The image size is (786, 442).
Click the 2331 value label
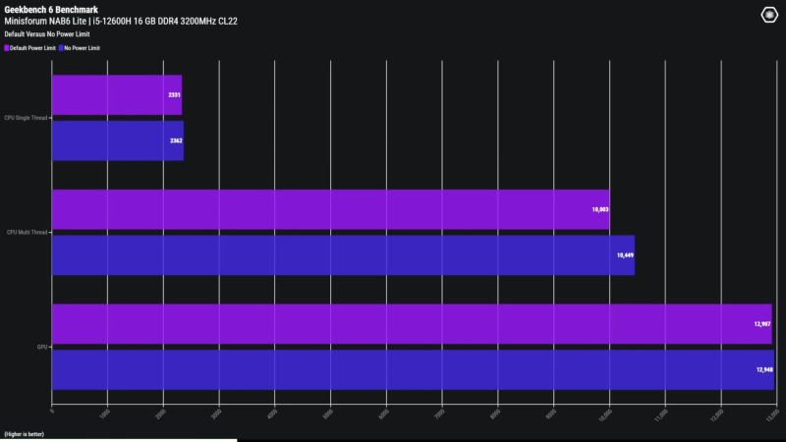pos(174,95)
